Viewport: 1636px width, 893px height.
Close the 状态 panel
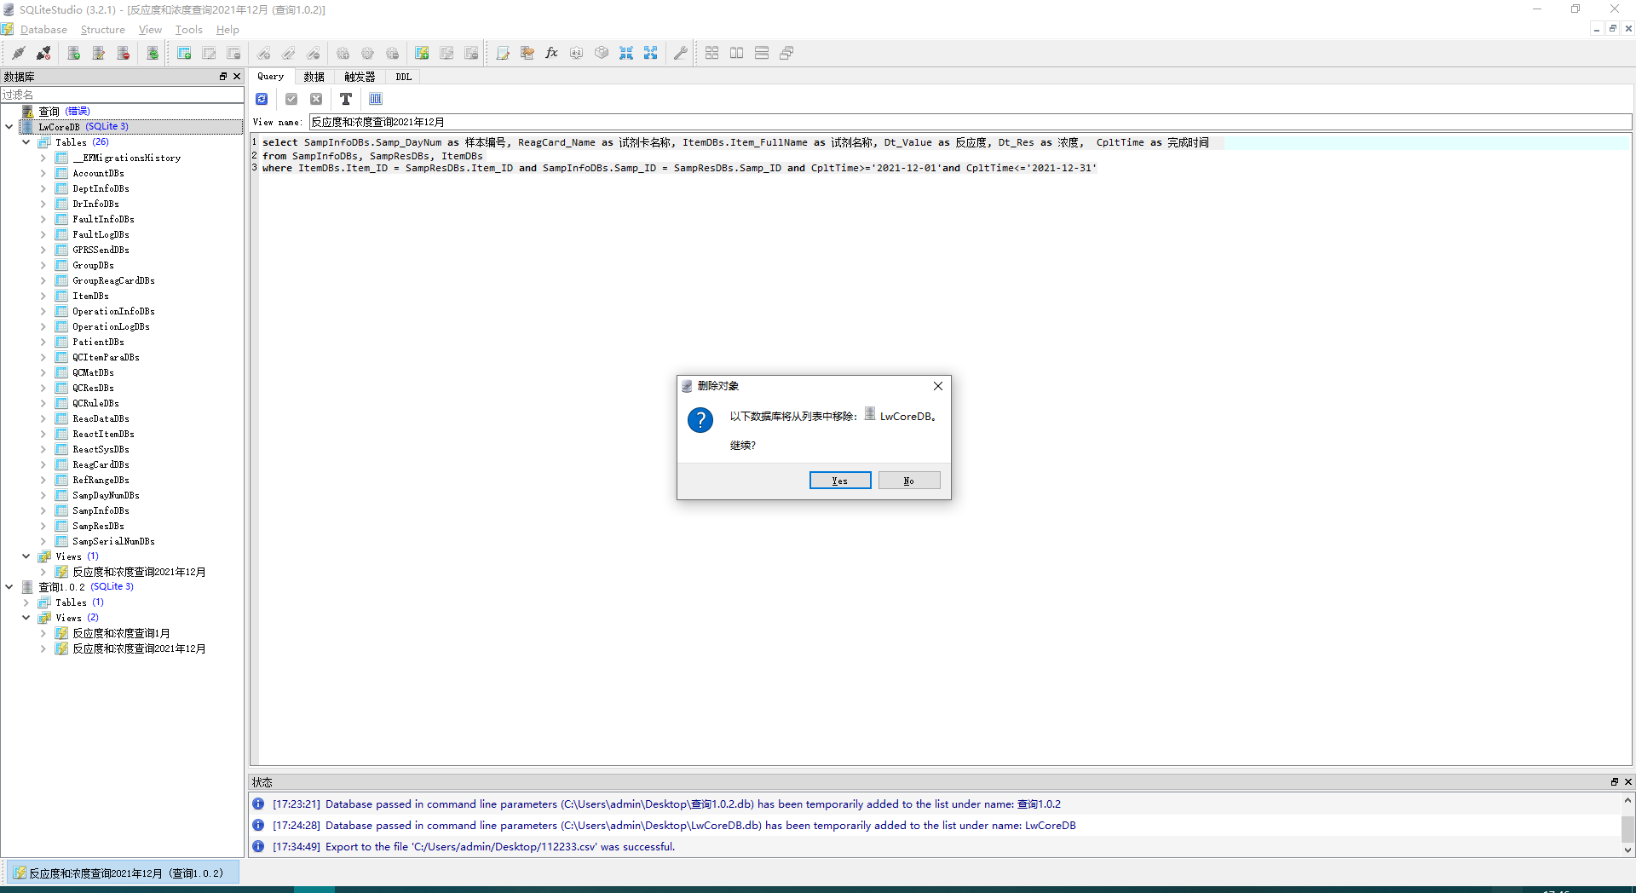tap(1628, 781)
